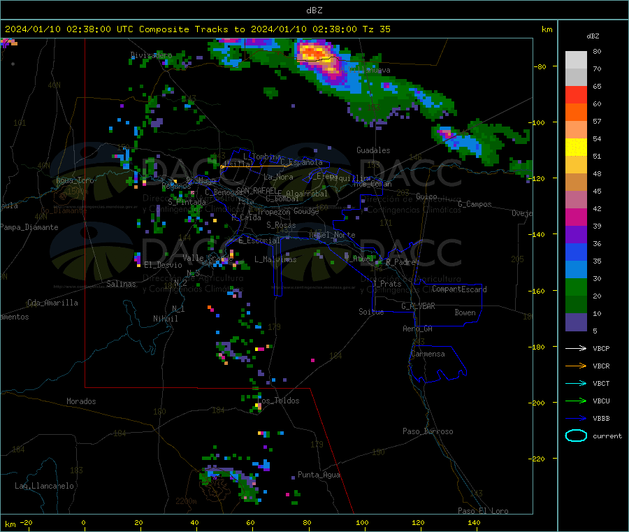
Task: Click the 'J_Prats' map label
Action: pos(386,284)
